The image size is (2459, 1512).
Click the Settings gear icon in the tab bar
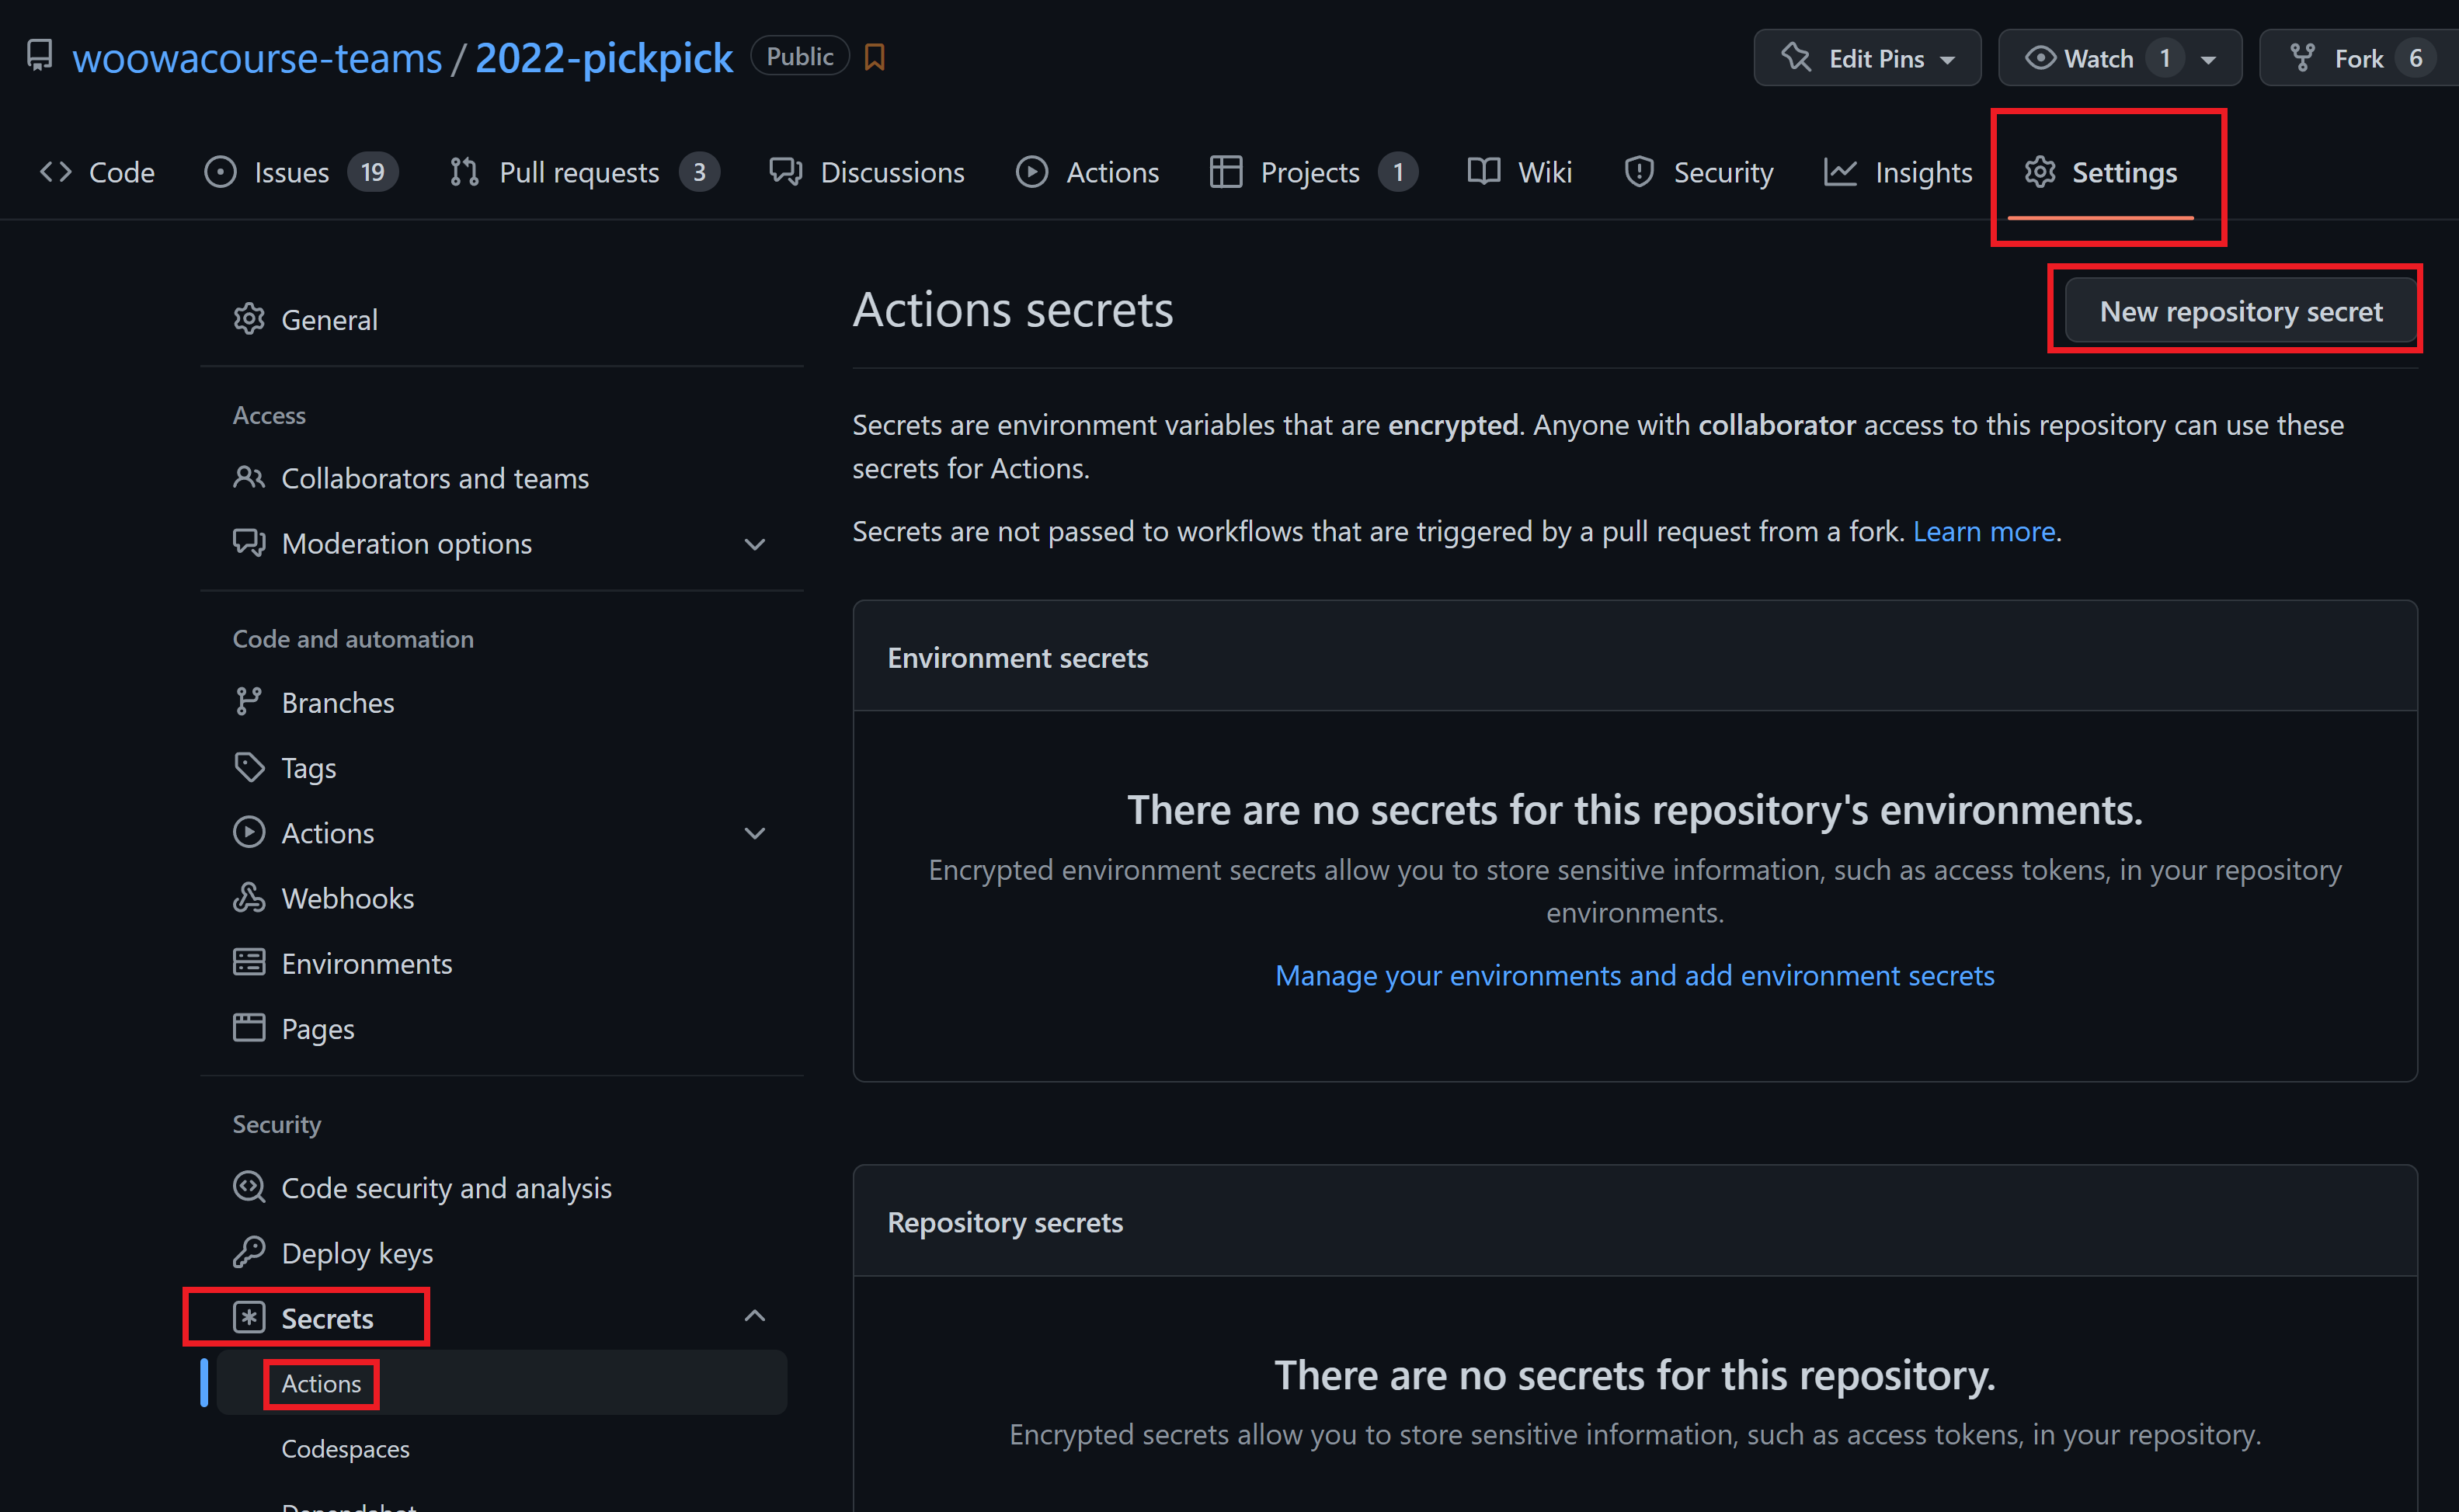coord(2040,172)
